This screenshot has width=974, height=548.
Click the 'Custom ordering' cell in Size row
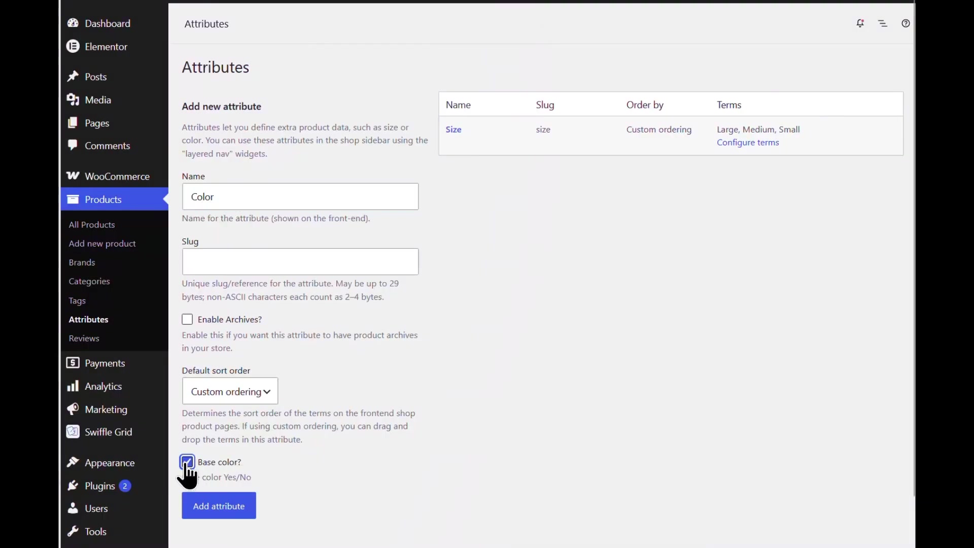659,129
